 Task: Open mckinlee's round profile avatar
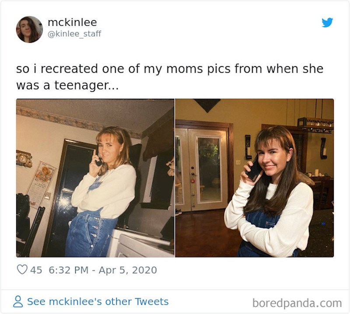(30, 29)
